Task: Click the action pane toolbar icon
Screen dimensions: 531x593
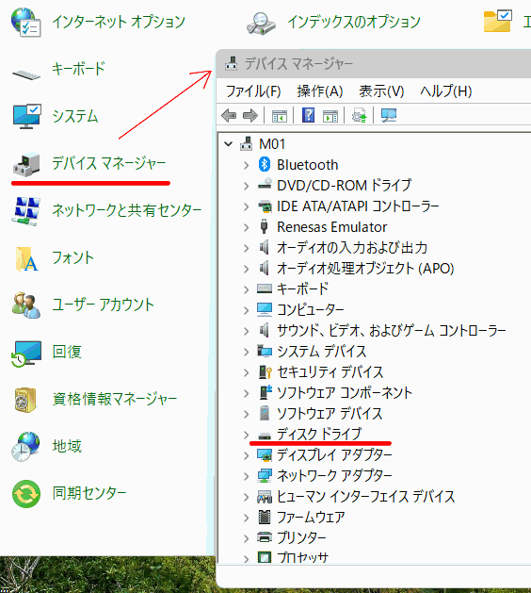Action: (330, 115)
